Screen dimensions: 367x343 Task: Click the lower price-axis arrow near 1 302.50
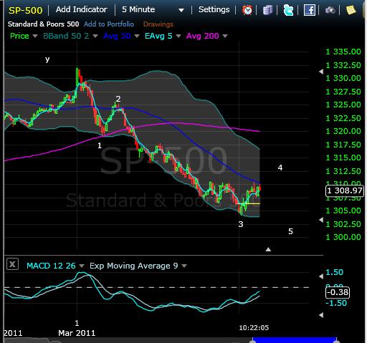click(321, 220)
